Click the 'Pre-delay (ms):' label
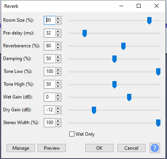The width and height of the screenshot is (167, 159). pyautogui.click(x=19, y=33)
